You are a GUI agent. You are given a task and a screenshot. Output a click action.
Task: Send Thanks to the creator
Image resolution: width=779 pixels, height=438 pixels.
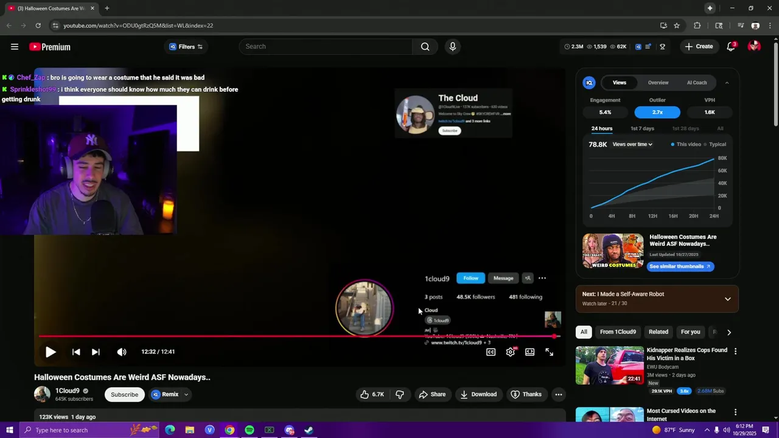(x=526, y=394)
